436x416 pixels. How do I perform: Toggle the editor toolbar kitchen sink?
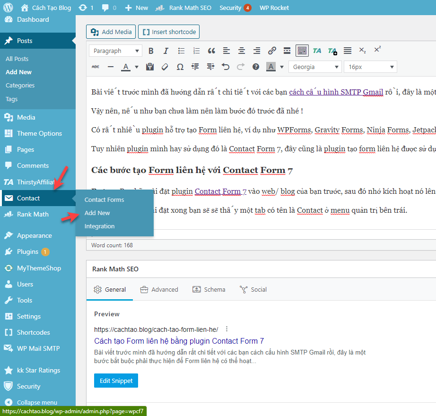(x=302, y=51)
